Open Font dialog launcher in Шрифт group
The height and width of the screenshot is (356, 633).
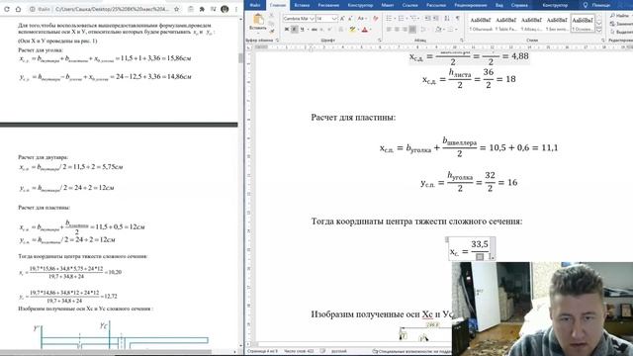click(x=380, y=41)
